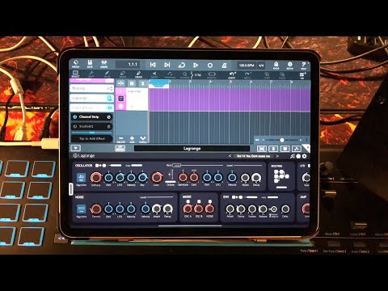
Task: Tap the Paste tool
Action: pyautogui.click(x=282, y=75)
